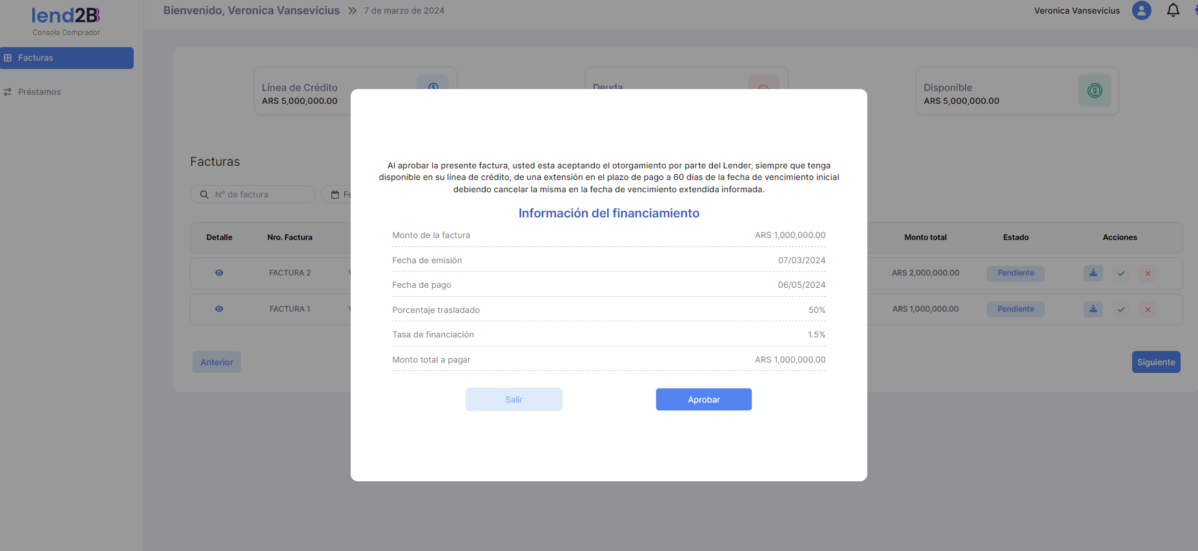
Task: Open the date filter with calendar icon
Action: 336,194
